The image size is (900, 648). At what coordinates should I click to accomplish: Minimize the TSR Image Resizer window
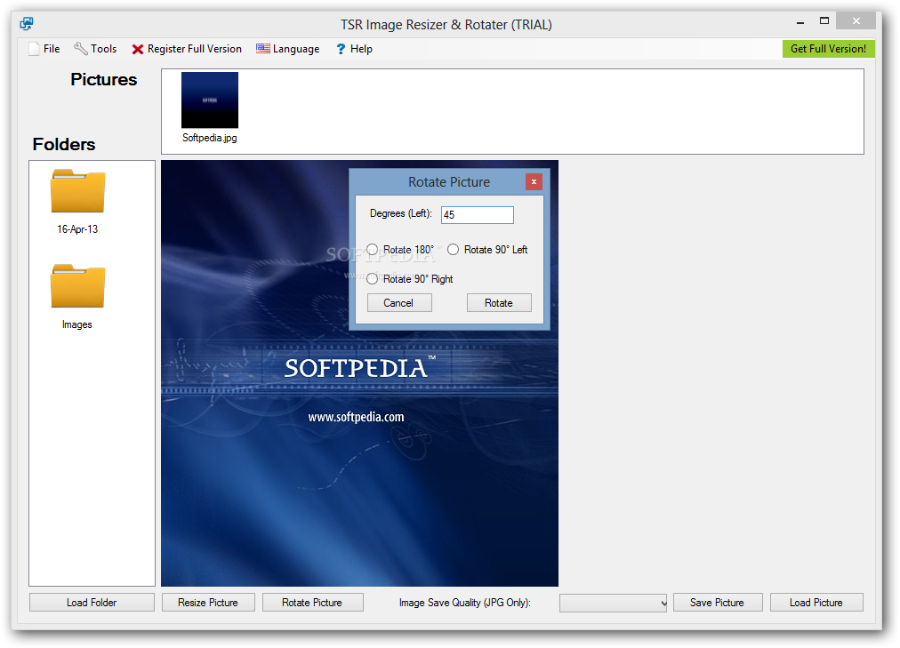[800, 22]
